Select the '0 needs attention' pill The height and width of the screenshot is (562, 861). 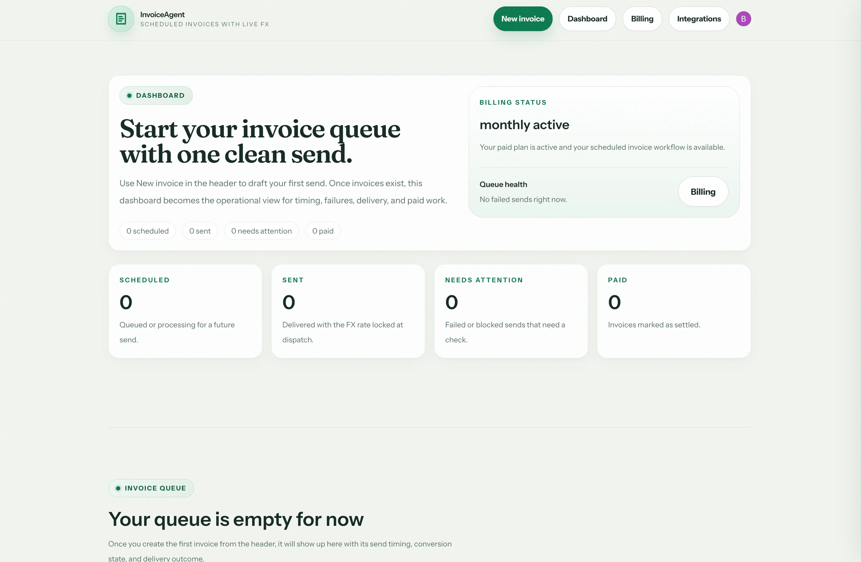point(261,231)
